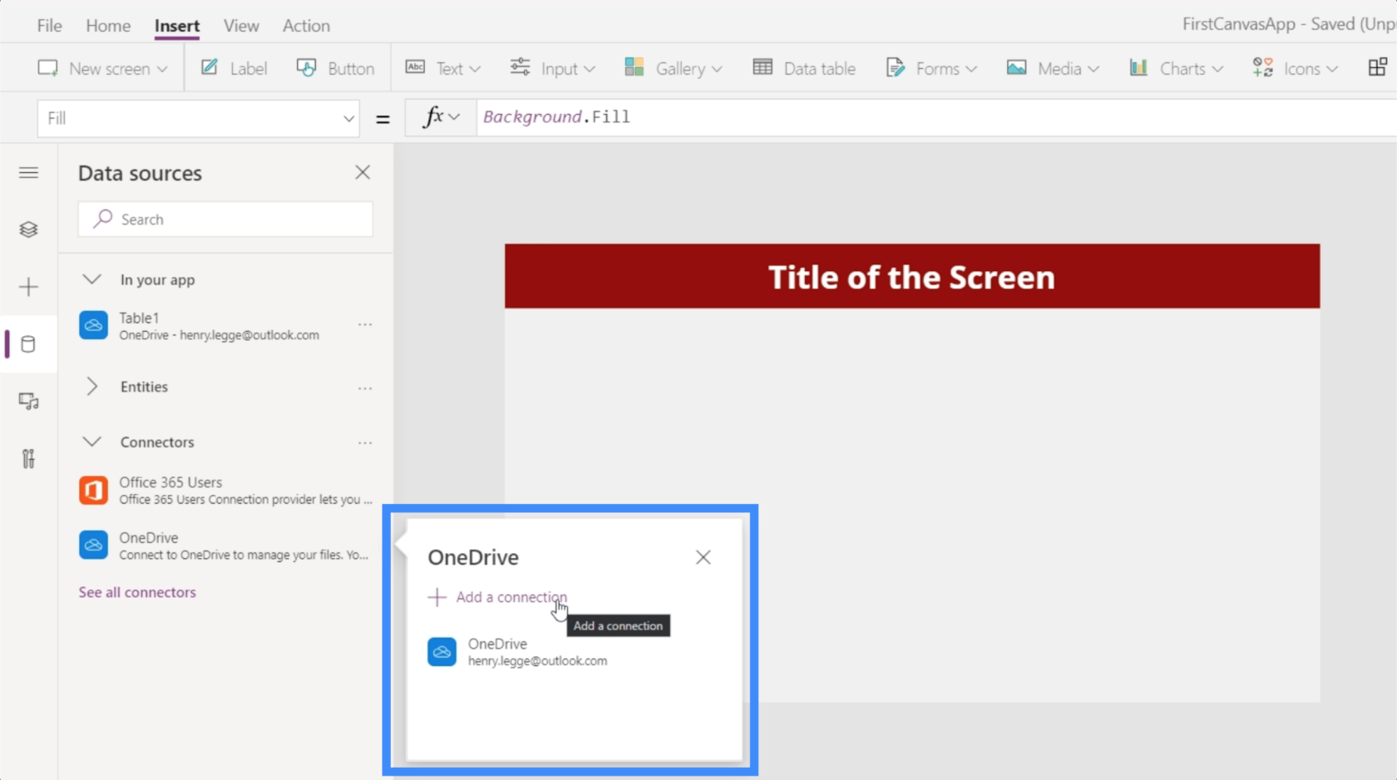Open the Advanced tools icon in sidebar
1397x780 pixels.
pos(28,459)
